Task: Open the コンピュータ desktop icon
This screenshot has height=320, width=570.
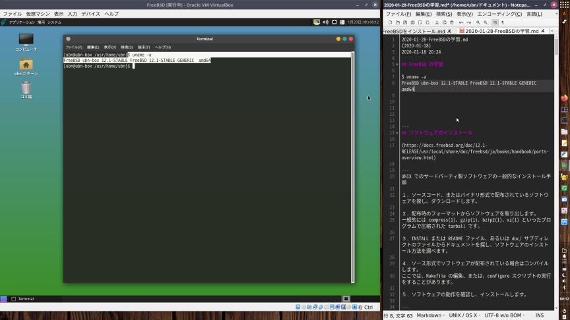Action: click(x=26, y=41)
